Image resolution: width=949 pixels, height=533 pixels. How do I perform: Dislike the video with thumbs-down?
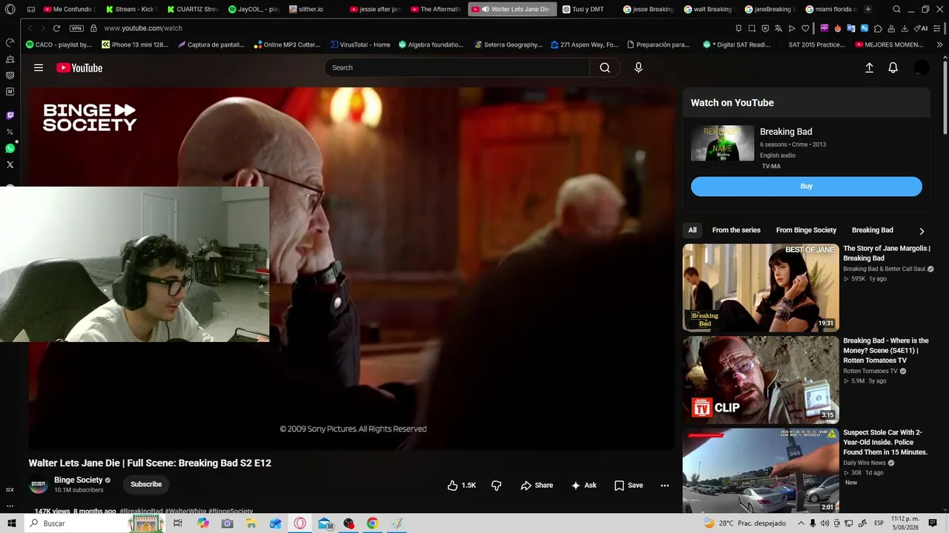tap(497, 486)
